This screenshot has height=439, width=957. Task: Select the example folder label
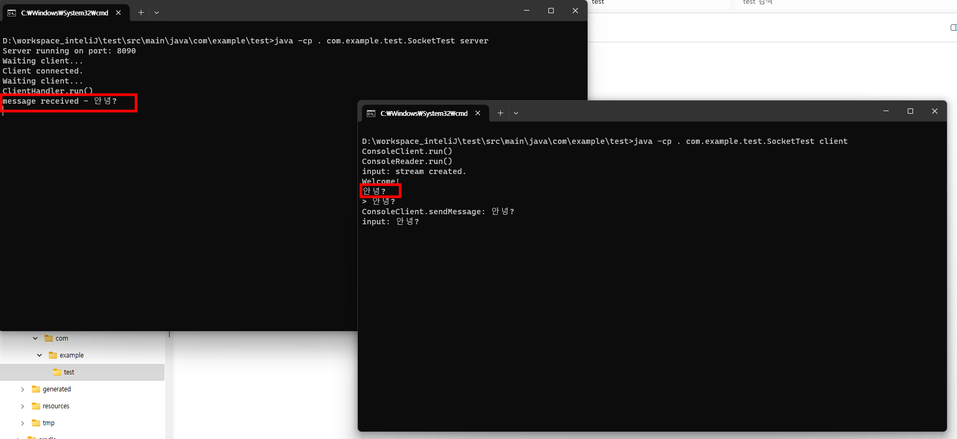click(71, 355)
